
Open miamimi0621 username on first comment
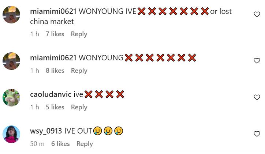53,11
